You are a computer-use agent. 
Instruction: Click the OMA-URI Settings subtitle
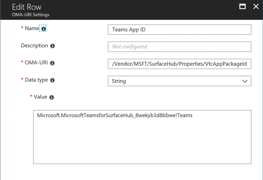click(31, 15)
